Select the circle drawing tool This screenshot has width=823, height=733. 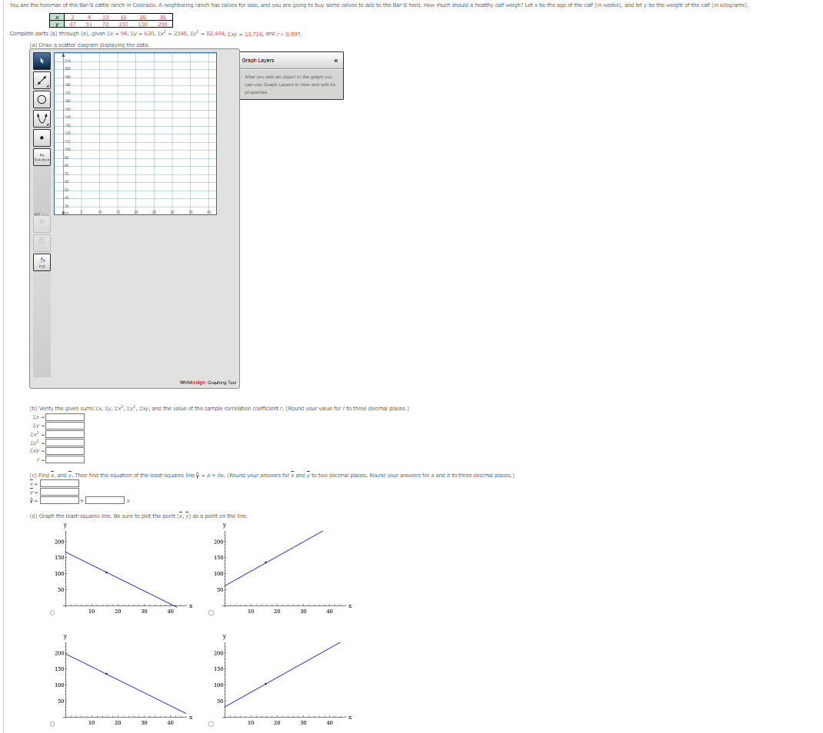click(x=42, y=99)
